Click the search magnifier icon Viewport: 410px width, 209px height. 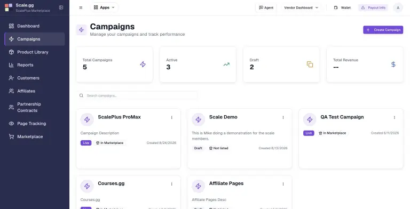81,95
